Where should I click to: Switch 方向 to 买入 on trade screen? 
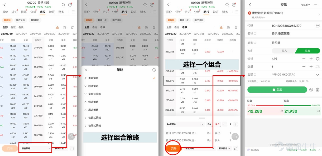click(x=284, y=51)
